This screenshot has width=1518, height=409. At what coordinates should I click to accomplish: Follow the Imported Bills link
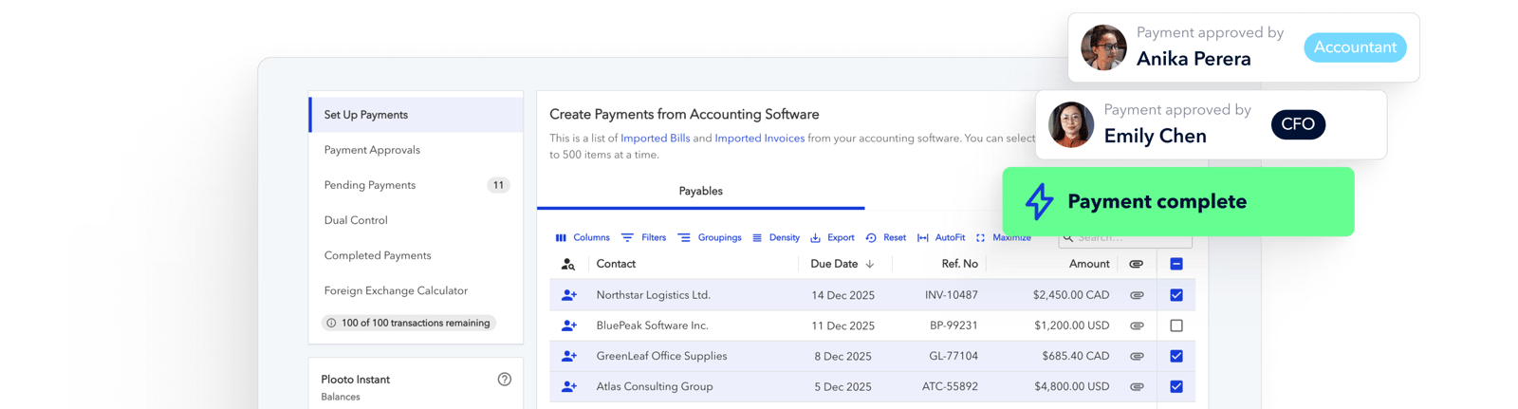tap(655, 139)
